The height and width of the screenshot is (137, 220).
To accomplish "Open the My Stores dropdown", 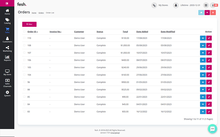I will [160, 5].
